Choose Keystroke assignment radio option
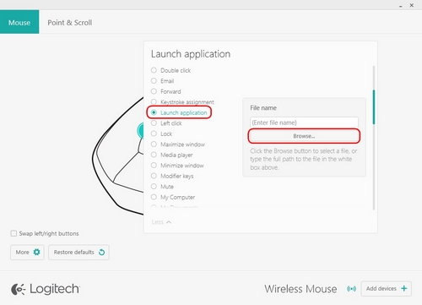The height and width of the screenshot is (305, 422). point(154,101)
